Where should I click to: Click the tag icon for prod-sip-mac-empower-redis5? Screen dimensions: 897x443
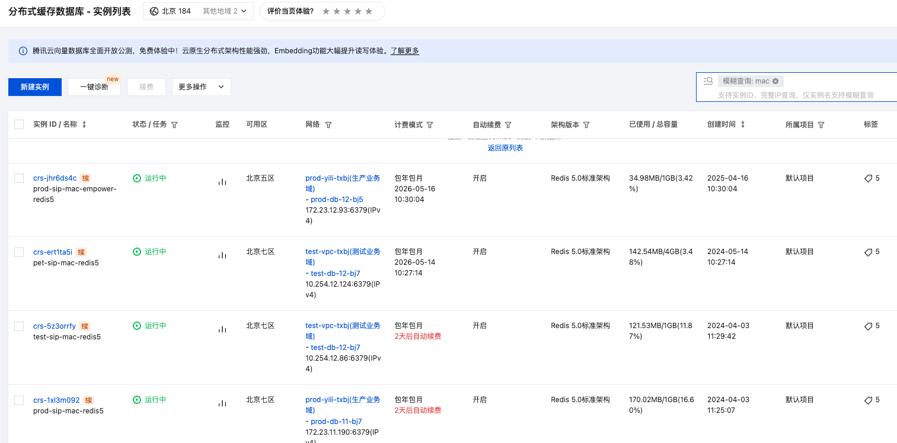click(x=869, y=178)
